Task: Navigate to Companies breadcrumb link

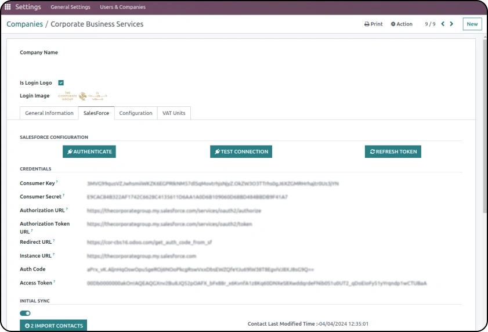Action: 24,24
